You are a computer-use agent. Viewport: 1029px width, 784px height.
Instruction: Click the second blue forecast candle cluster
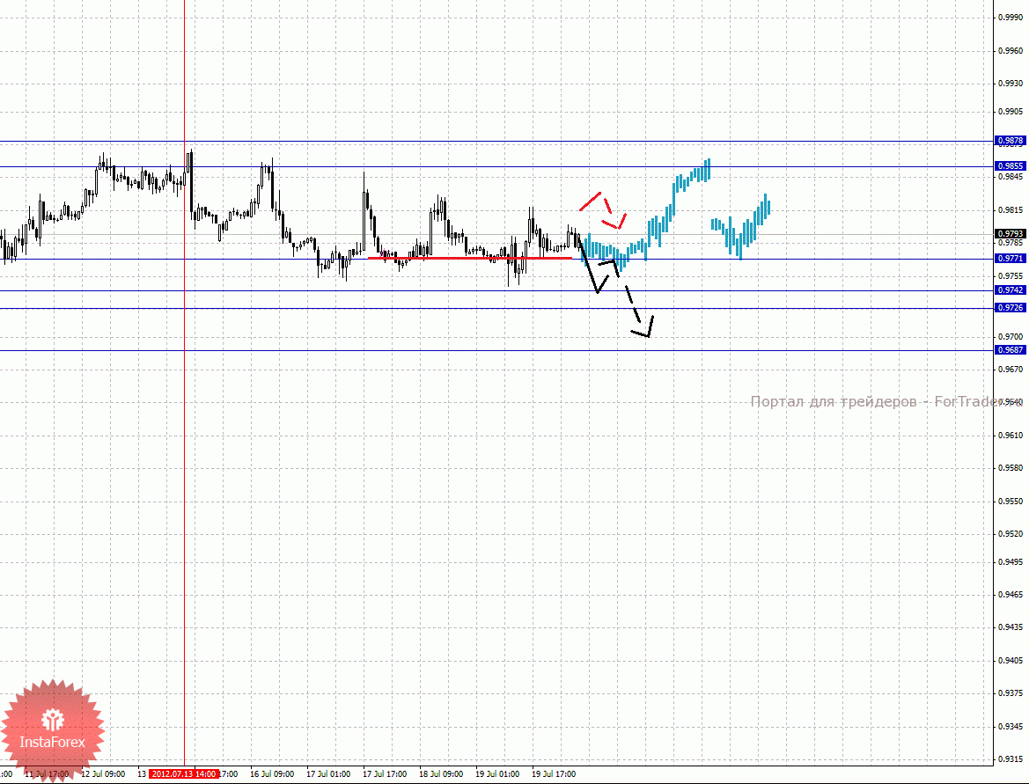(x=741, y=227)
